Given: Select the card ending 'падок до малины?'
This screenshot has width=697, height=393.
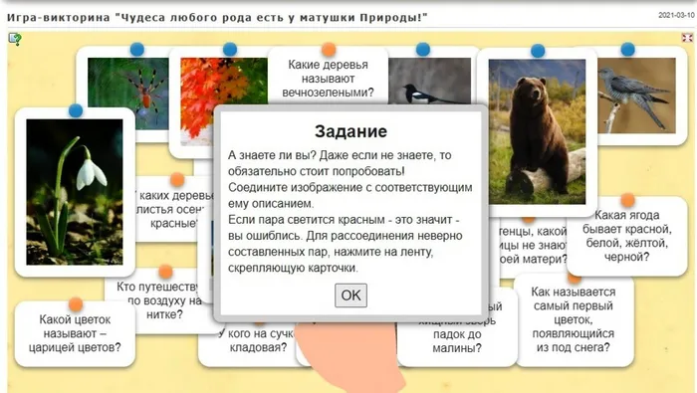Looking at the screenshot, I should (457, 333).
